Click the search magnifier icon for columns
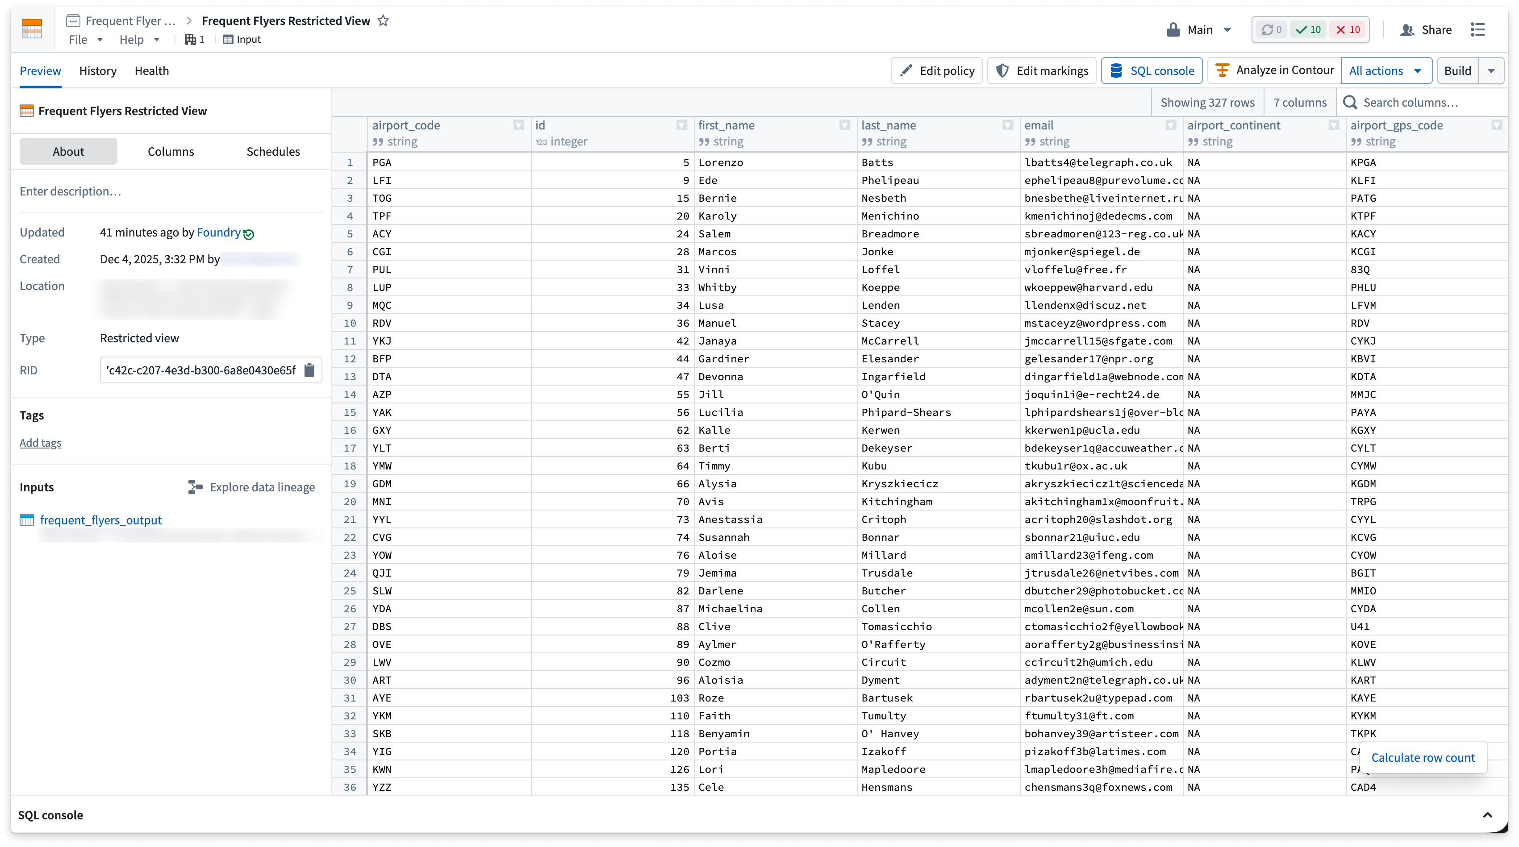Screen dimensions: 1519x847 tap(1350, 103)
